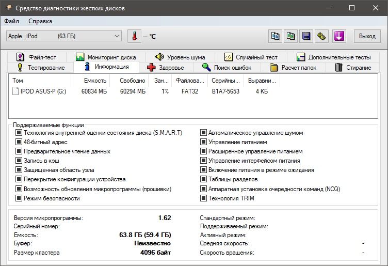This screenshot has height=266, width=388.
Task: Open the Здоровье tab
Action: (x=166, y=67)
